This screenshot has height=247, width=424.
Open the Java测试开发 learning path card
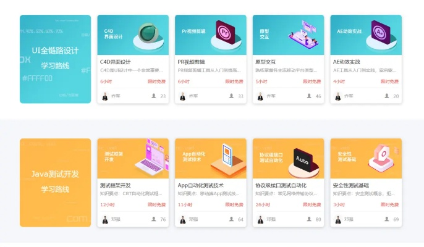[x=55, y=182]
